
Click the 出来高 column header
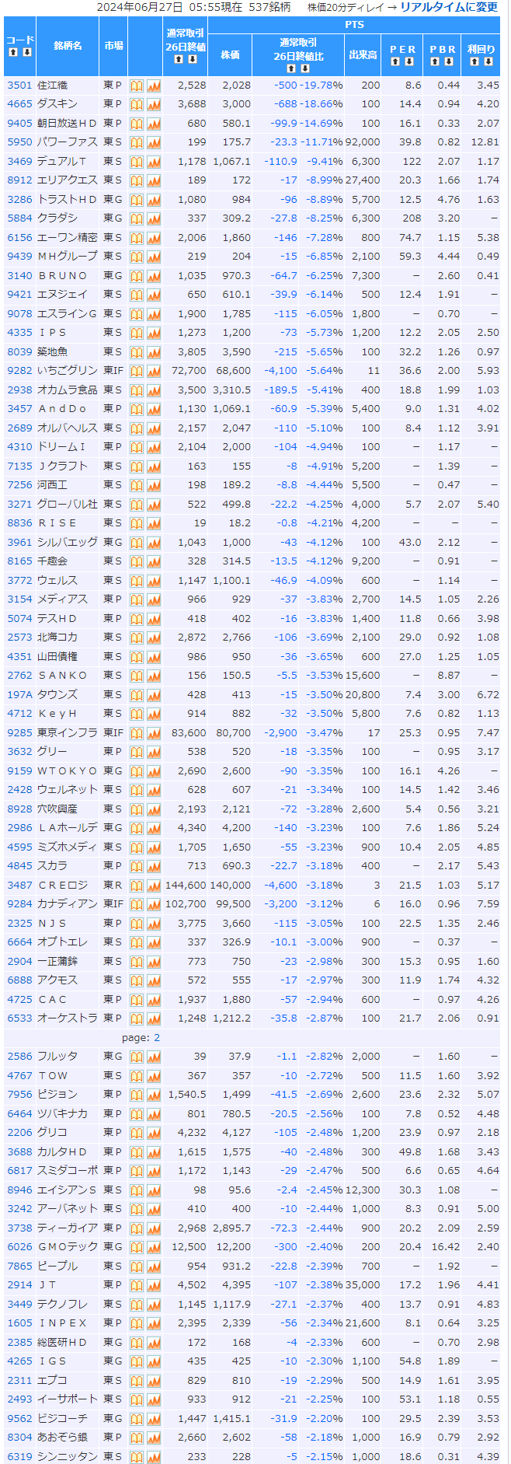click(363, 55)
